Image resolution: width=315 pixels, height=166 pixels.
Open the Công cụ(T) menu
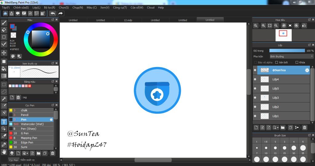click(120, 7)
